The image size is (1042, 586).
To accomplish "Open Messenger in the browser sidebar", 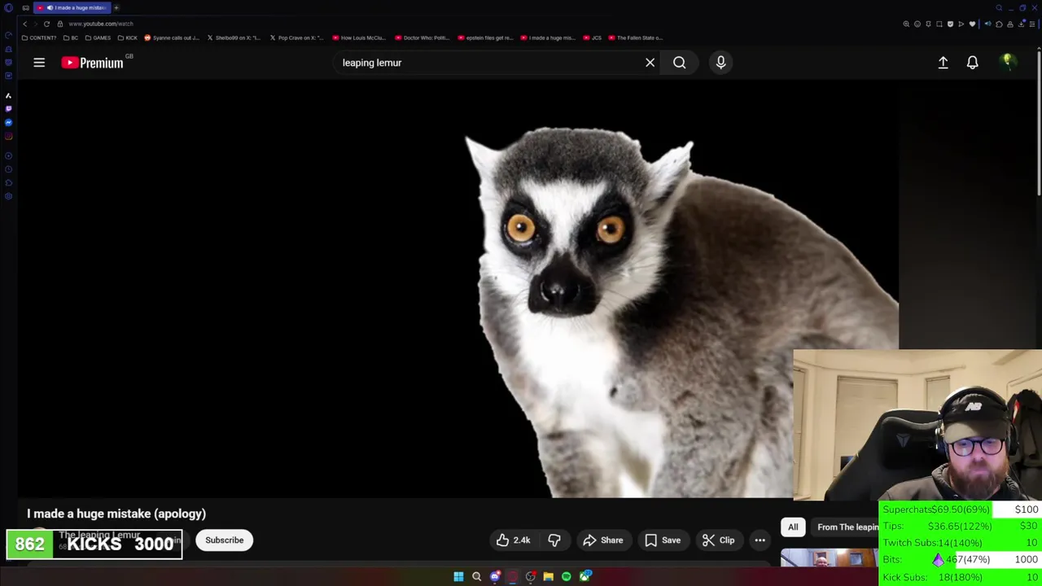I will pos(8,122).
